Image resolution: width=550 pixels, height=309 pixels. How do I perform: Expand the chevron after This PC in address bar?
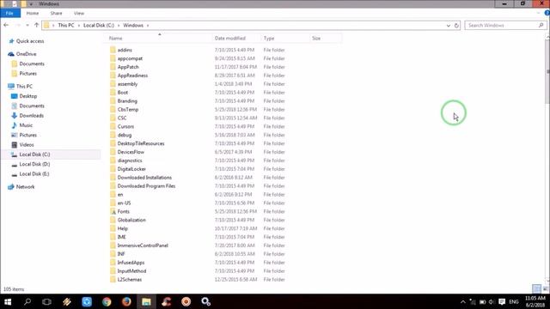pyautogui.click(x=78, y=25)
